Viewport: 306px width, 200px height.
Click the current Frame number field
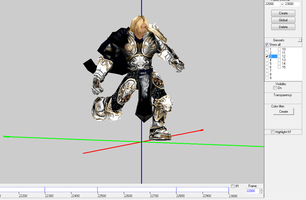(252, 191)
